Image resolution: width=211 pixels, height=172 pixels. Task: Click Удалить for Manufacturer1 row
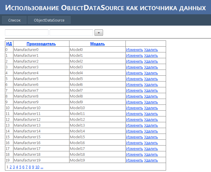coord(151,55)
